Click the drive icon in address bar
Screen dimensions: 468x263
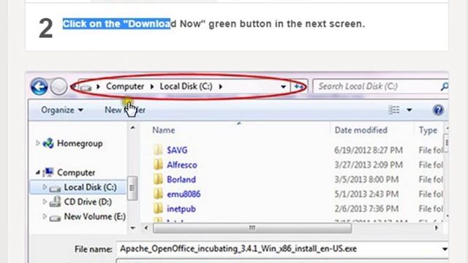[86, 87]
